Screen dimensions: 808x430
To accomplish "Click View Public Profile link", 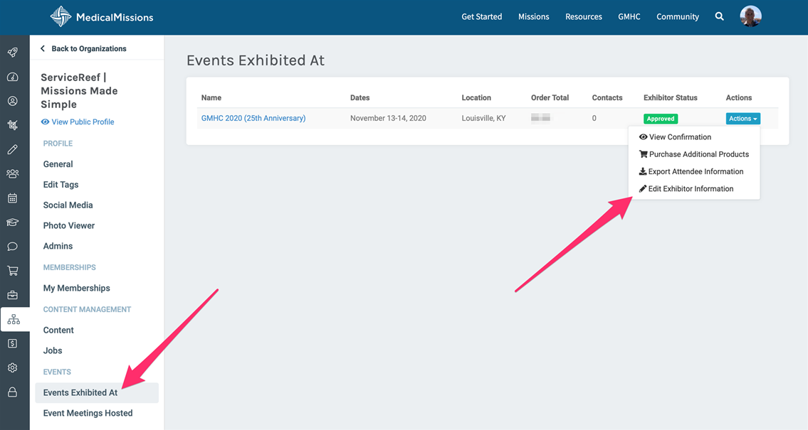I will [x=82, y=122].
